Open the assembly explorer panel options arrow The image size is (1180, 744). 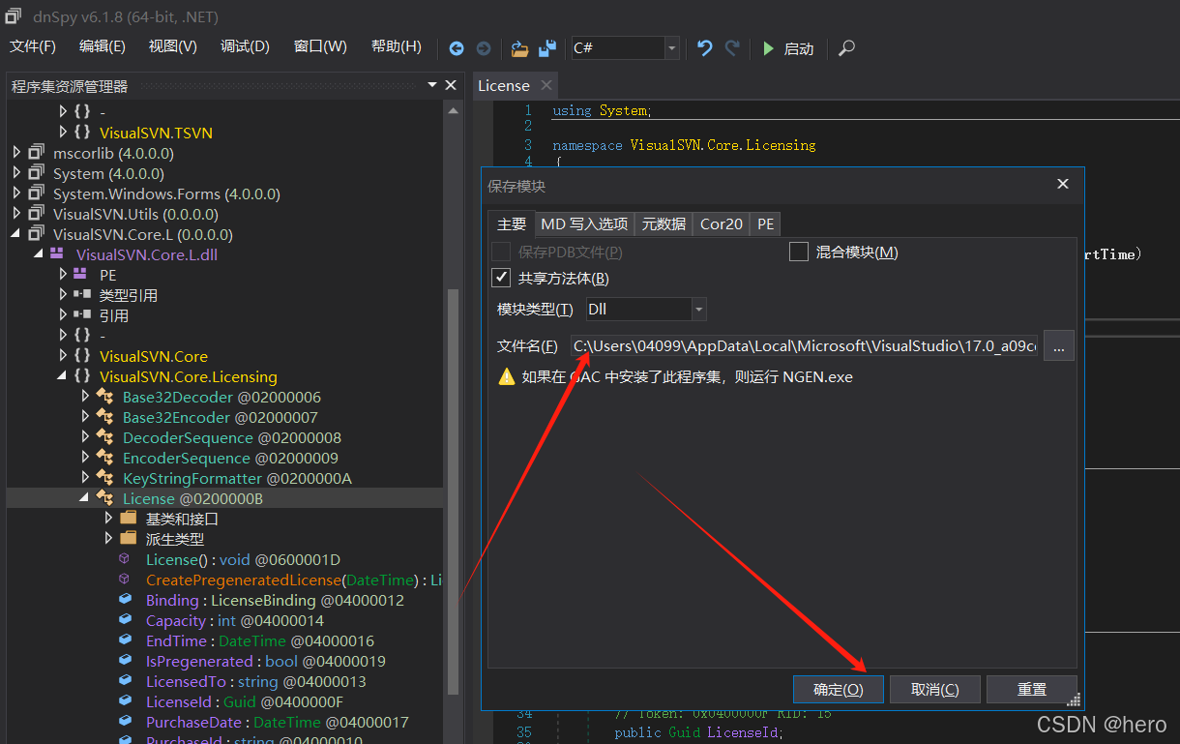pyautogui.click(x=432, y=86)
